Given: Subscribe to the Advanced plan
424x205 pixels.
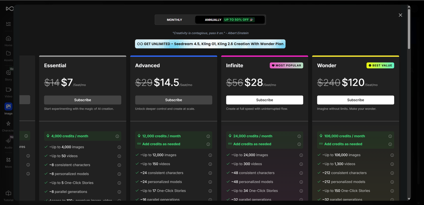Looking at the screenshot, I should pos(174,100).
